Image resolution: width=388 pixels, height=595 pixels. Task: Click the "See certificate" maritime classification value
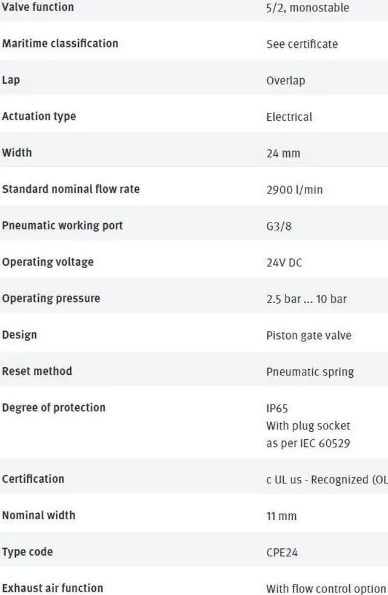point(302,44)
